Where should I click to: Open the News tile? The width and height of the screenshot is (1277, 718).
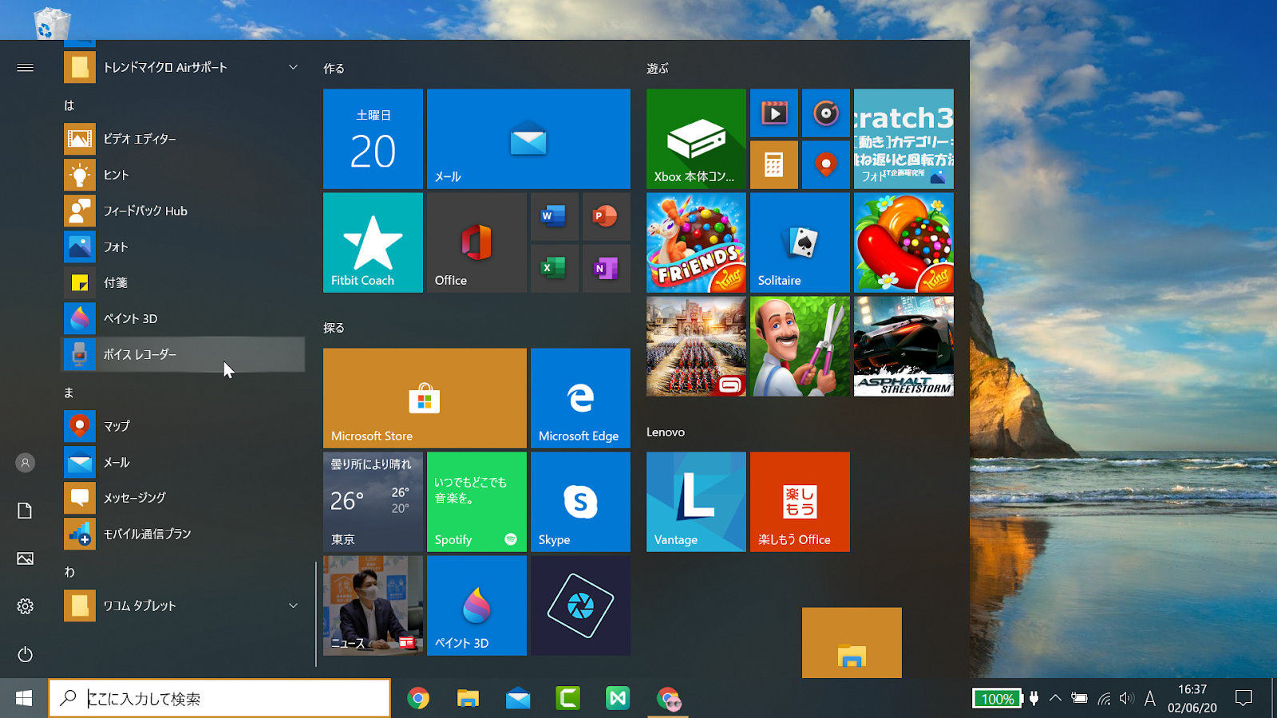[373, 606]
